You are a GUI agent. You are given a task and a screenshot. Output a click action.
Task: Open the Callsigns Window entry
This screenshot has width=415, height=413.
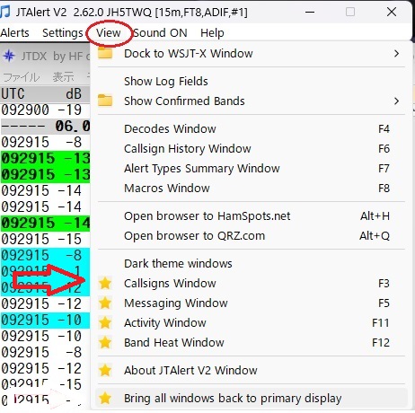pyautogui.click(x=251, y=283)
